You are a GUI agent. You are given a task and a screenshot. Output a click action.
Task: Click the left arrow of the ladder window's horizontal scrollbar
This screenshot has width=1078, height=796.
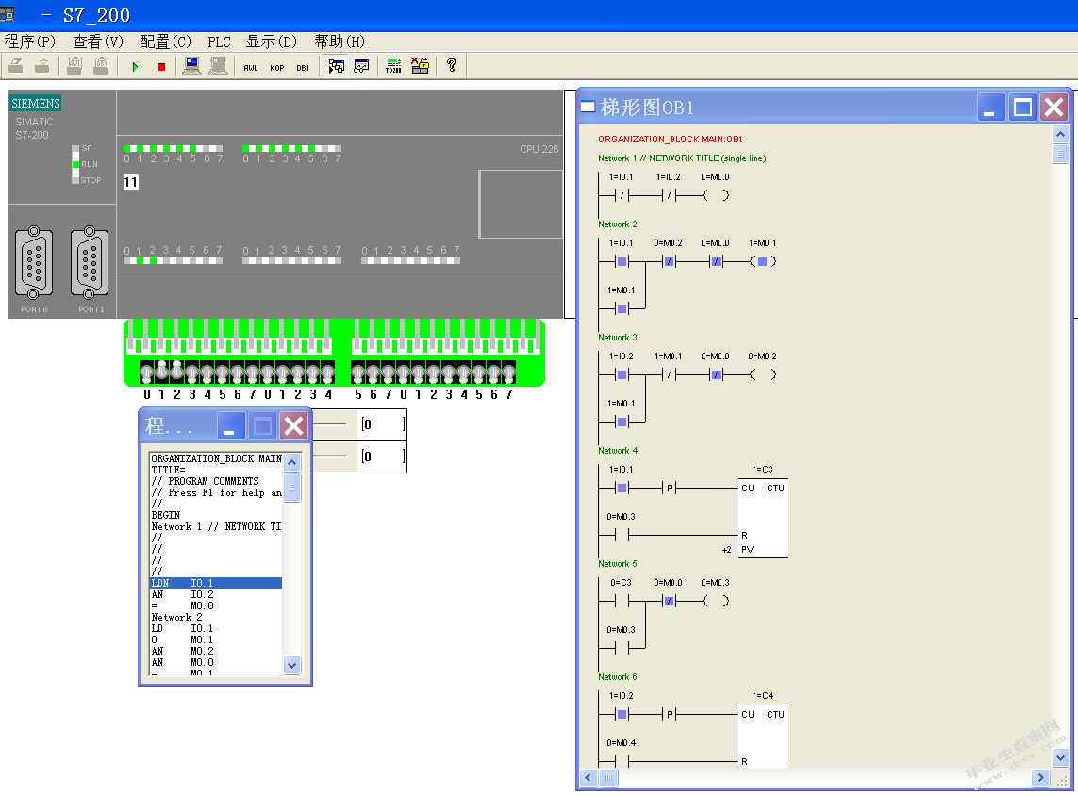588,777
